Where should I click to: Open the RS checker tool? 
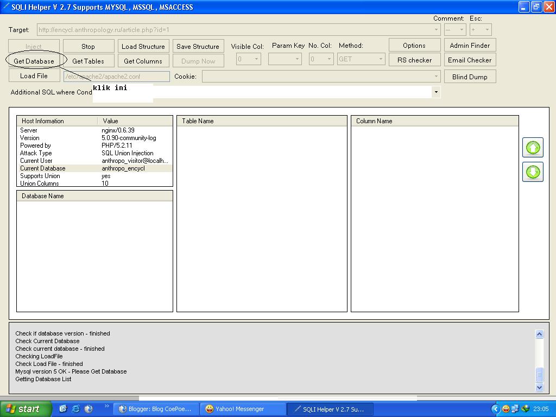[x=414, y=60]
